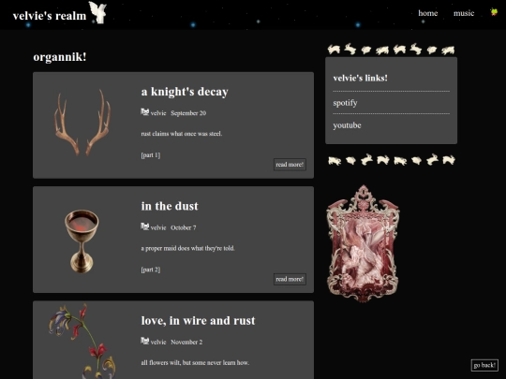
Task: Open the 'in the dust' post title
Action: pos(170,206)
